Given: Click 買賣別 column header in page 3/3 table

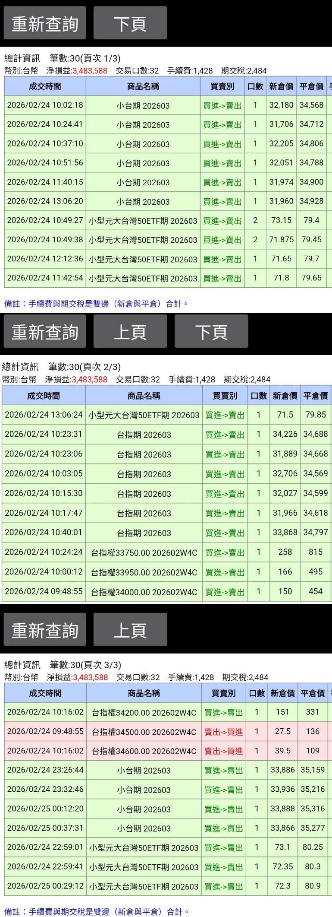Looking at the screenshot, I should [223, 693].
